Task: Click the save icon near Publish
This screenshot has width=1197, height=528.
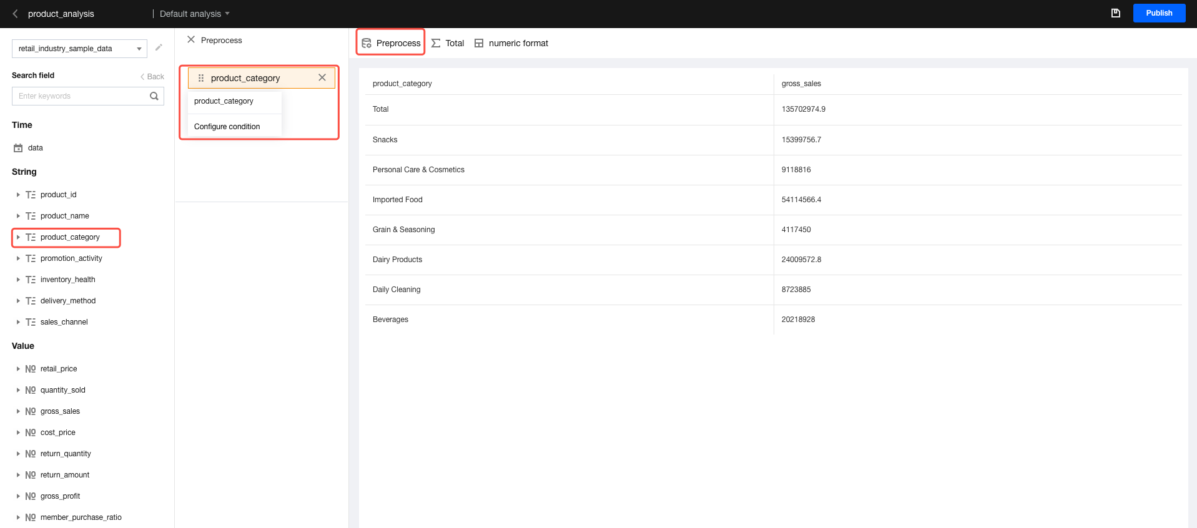Action: click(1115, 13)
